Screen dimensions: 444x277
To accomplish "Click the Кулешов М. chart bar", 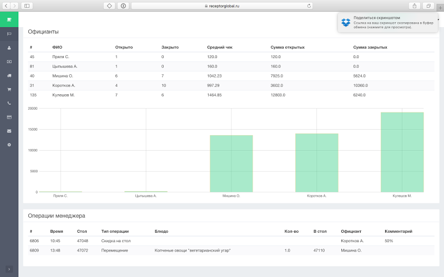I will (x=402, y=152).
